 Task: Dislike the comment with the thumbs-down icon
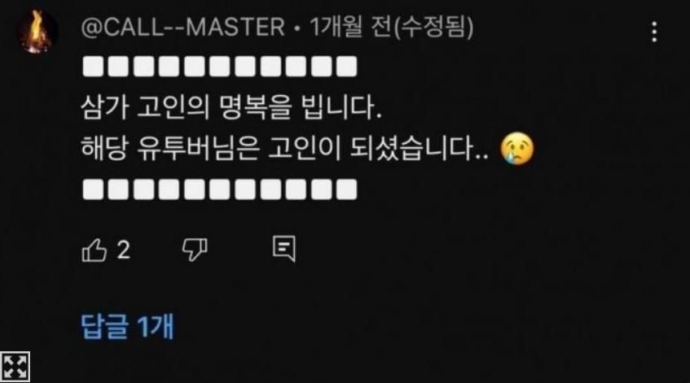click(195, 250)
